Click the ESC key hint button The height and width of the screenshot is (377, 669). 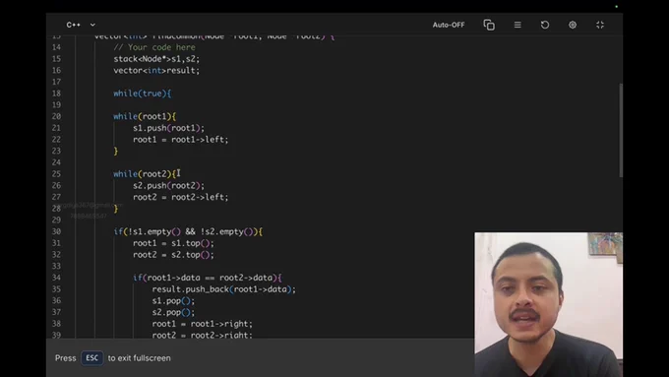point(92,357)
